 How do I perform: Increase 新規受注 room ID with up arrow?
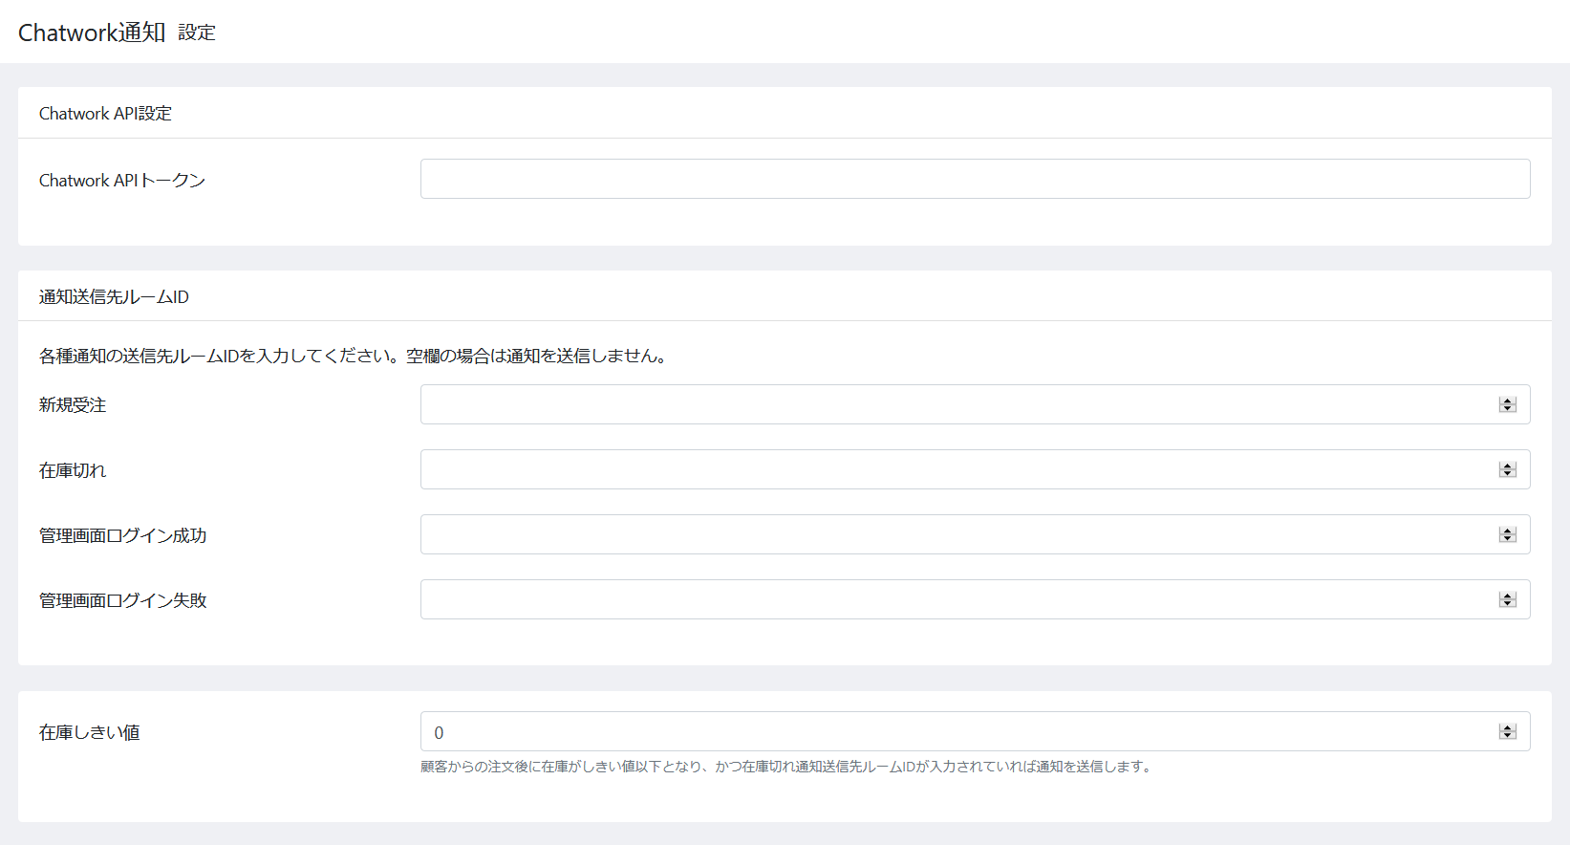click(x=1508, y=401)
